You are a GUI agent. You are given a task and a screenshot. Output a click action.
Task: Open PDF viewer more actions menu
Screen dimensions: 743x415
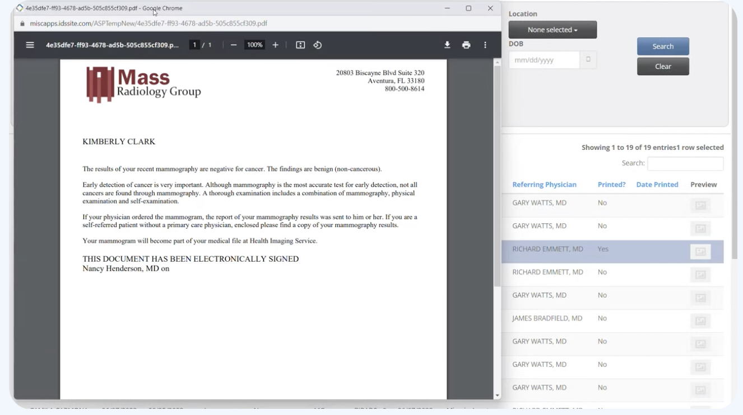pyautogui.click(x=485, y=45)
